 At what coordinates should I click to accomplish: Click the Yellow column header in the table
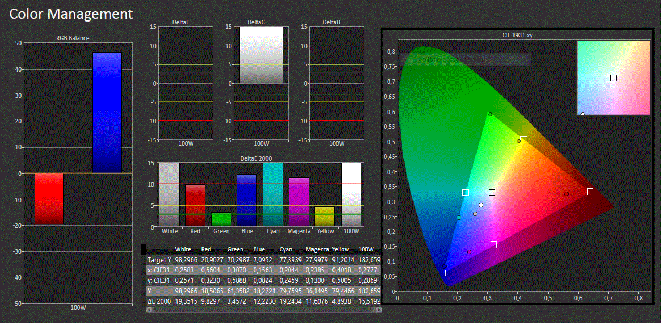pos(342,249)
